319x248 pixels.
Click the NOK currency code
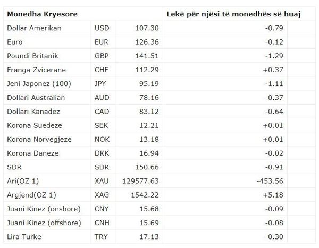pyautogui.click(x=102, y=139)
